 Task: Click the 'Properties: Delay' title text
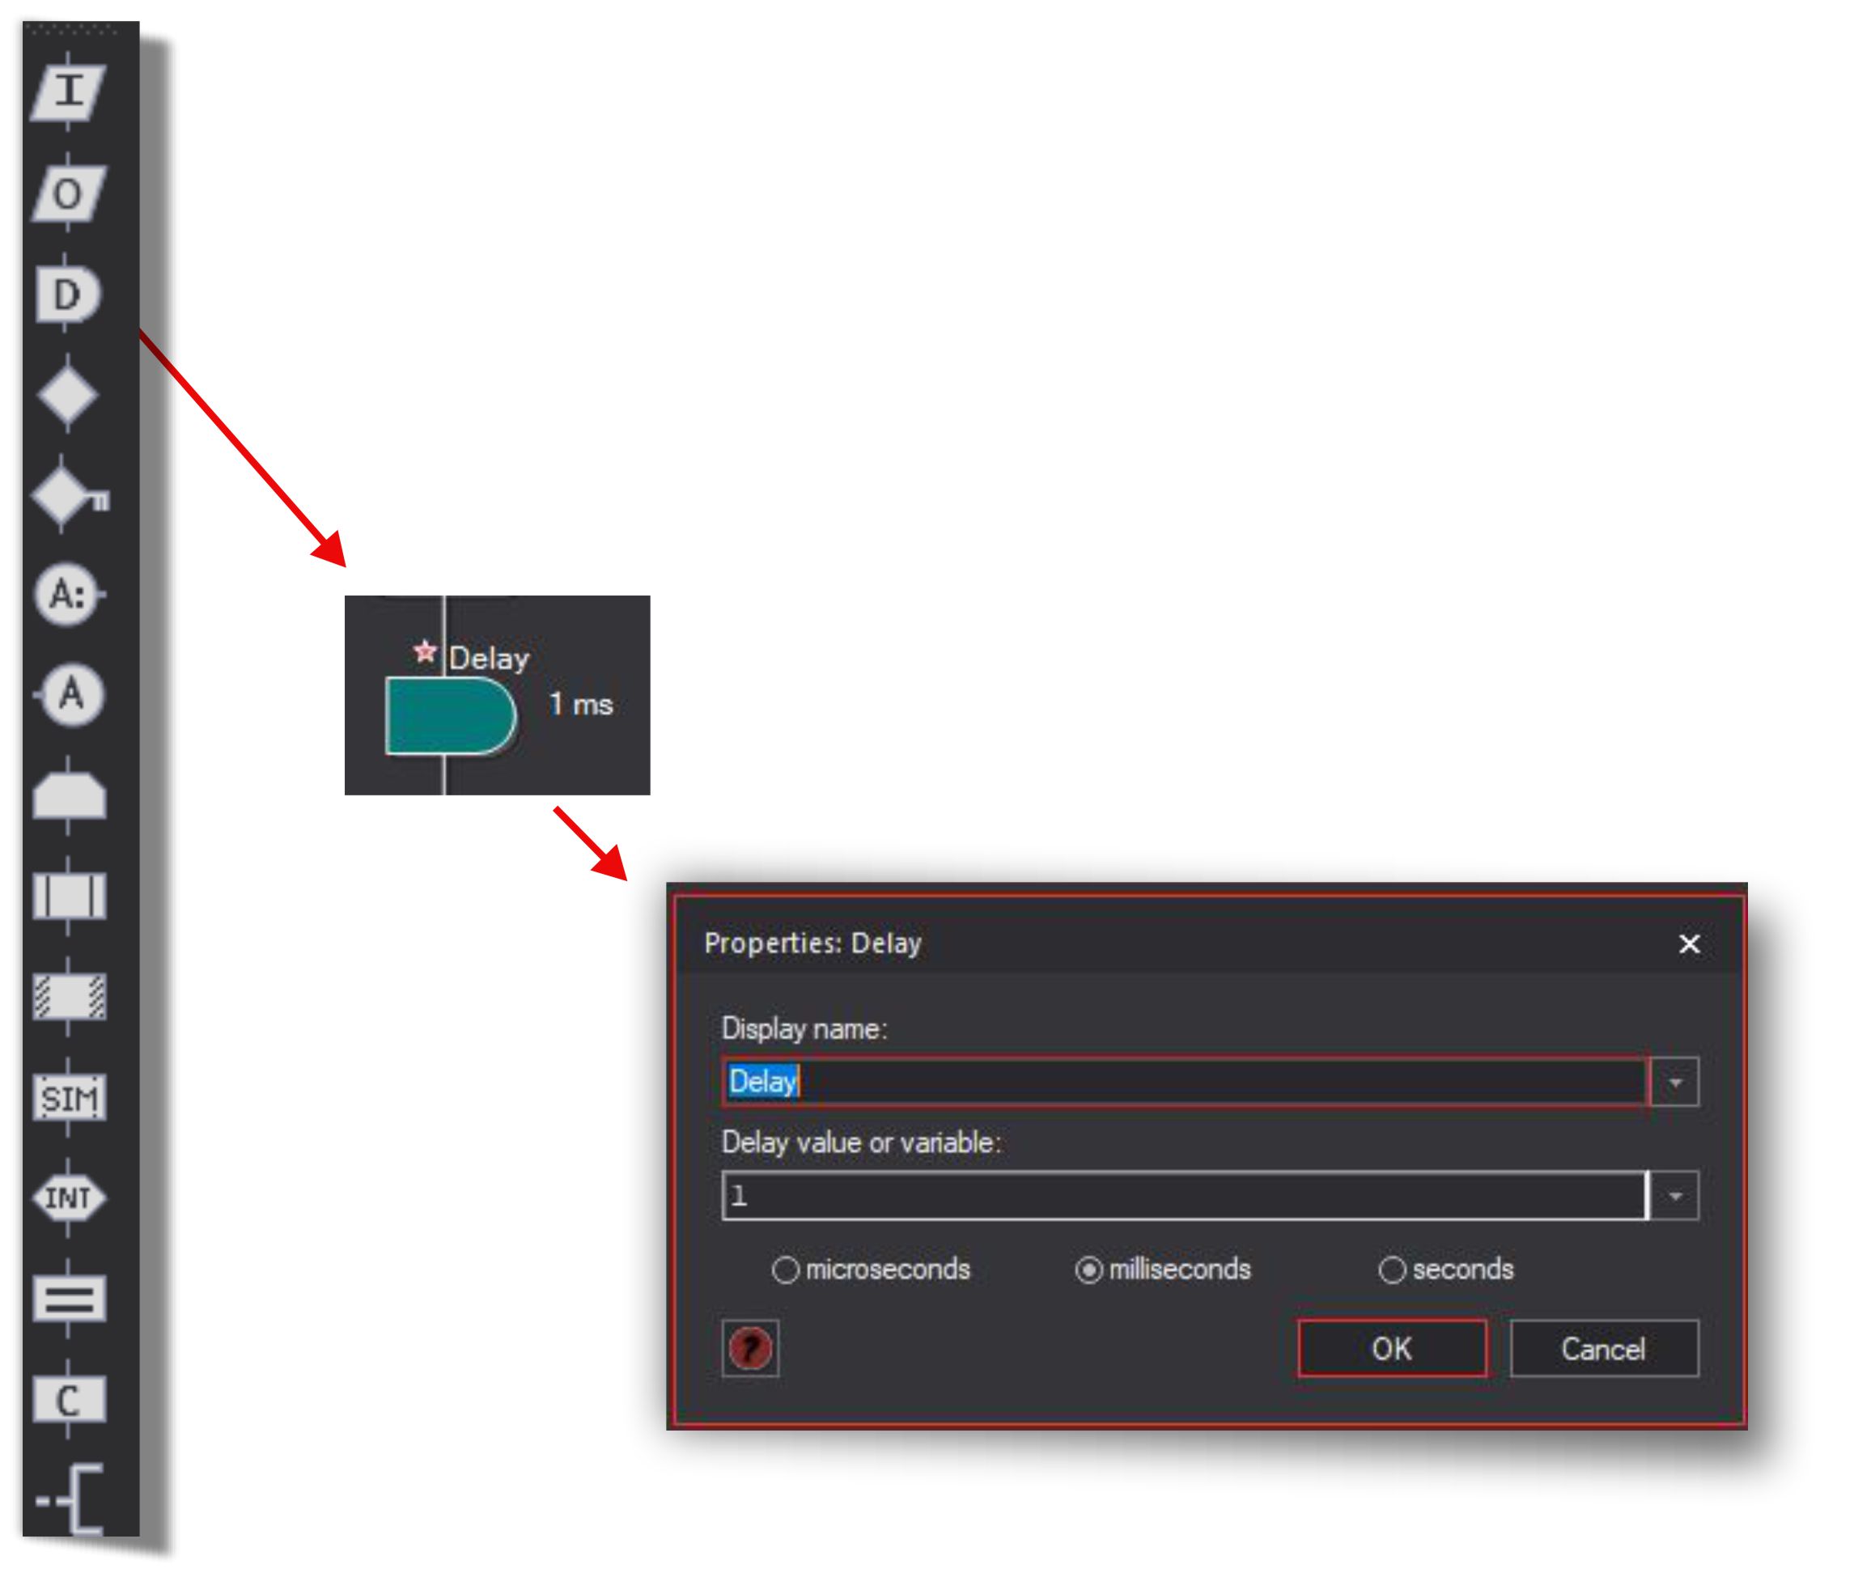(x=812, y=943)
